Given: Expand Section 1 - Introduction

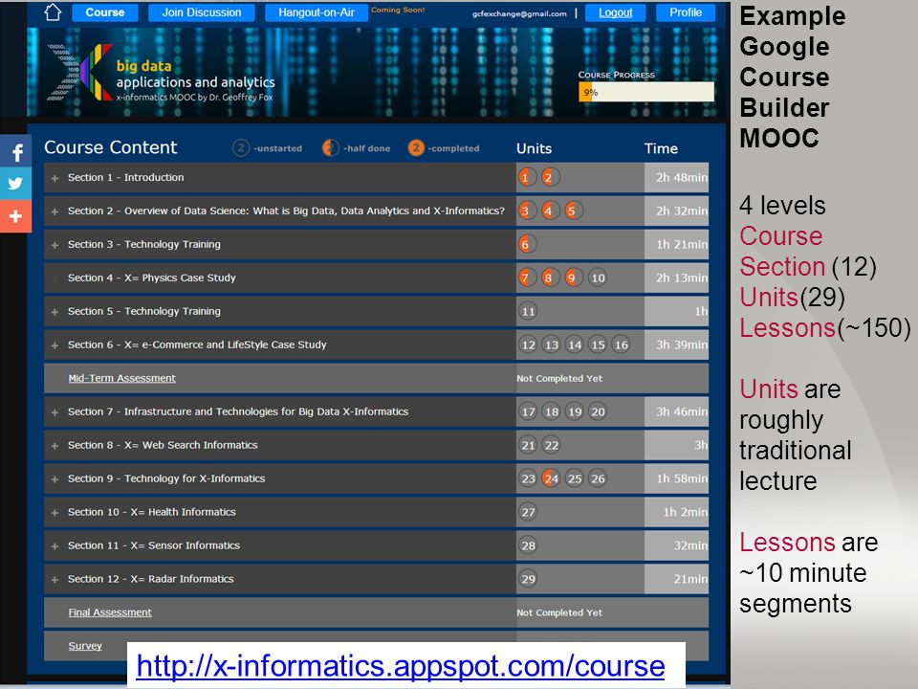Looking at the screenshot, I should pyautogui.click(x=55, y=178).
